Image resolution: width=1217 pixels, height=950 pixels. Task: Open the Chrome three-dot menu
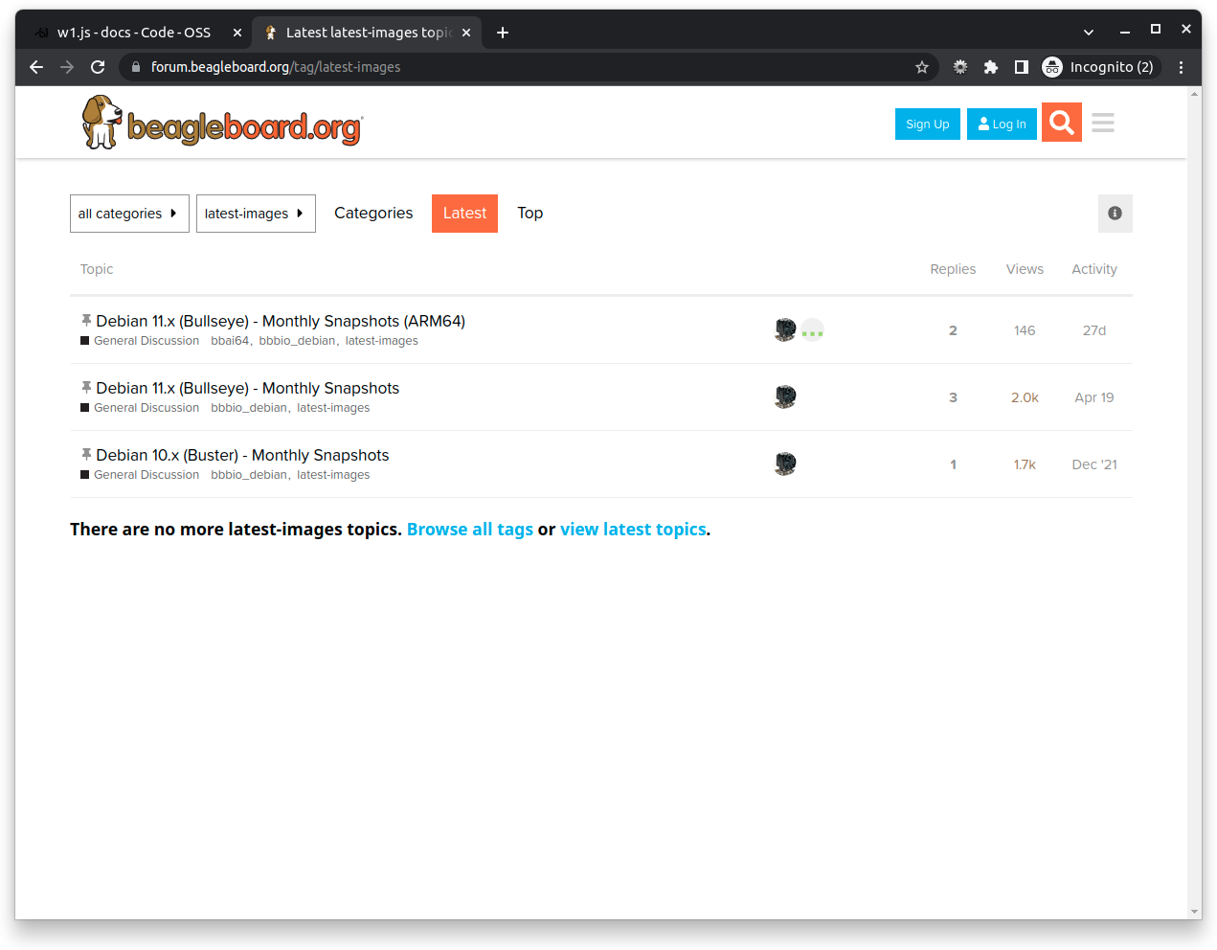tap(1181, 67)
